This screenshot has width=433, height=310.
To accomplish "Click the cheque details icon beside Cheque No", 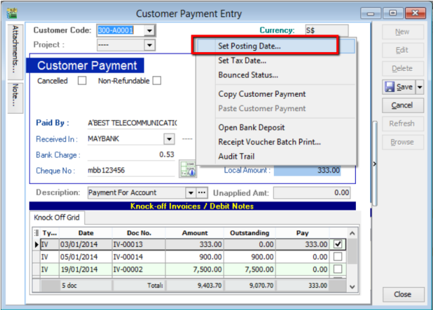I will (x=187, y=171).
